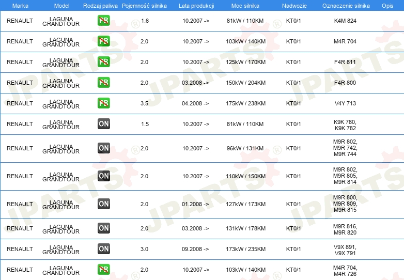Select the M9R 800, M9R 809, M9R 815 cell

click(345, 204)
